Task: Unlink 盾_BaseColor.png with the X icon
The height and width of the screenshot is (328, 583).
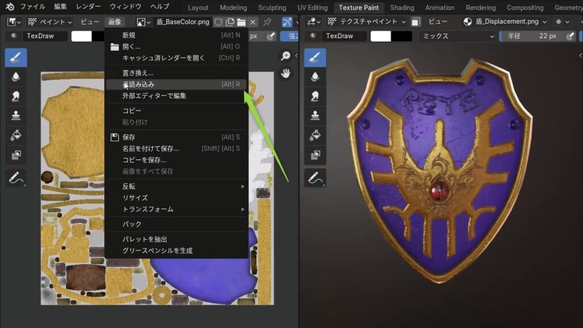Action: [253, 22]
